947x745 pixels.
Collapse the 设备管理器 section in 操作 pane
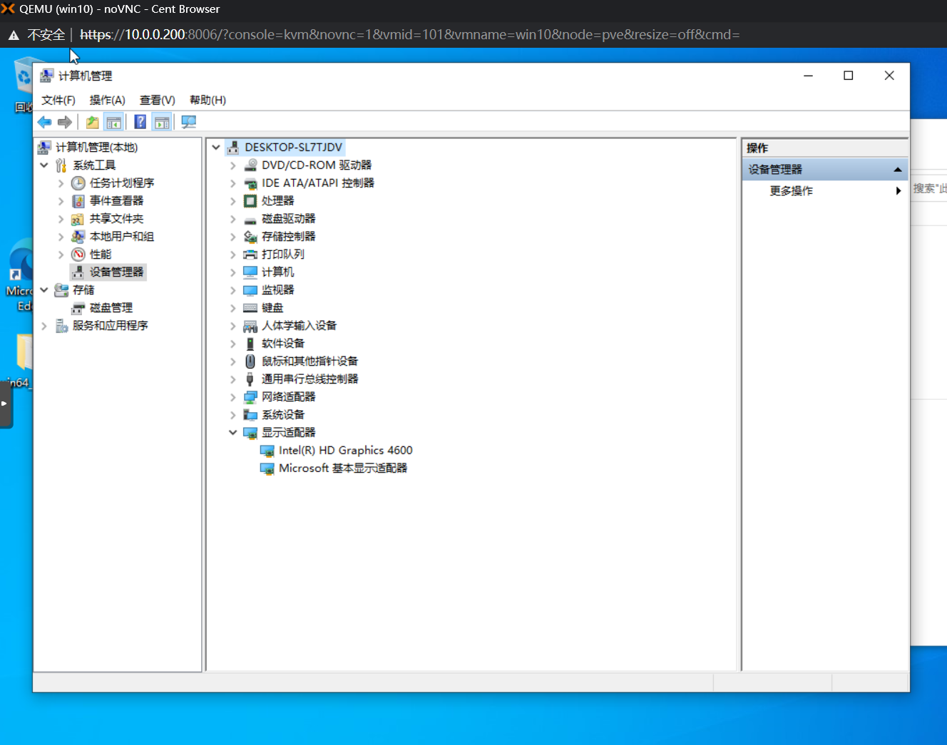(898, 170)
